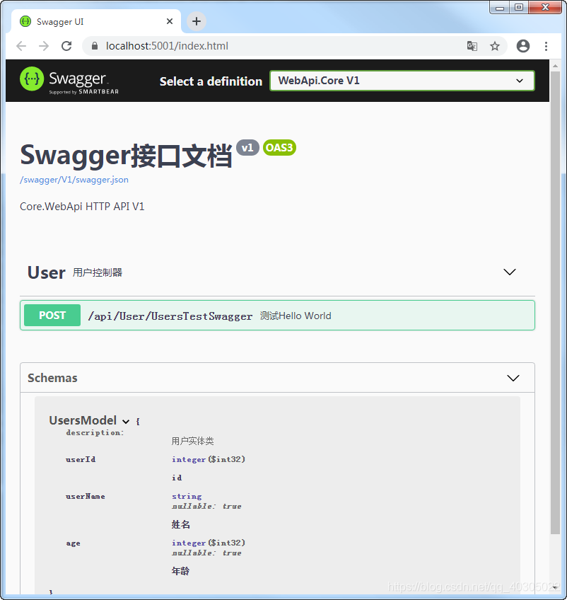Expand the /api/User/UsersTestSwagger path
Image resolution: width=567 pixels, height=600 pixels.
pyautogui.click(x=170, y=316)
